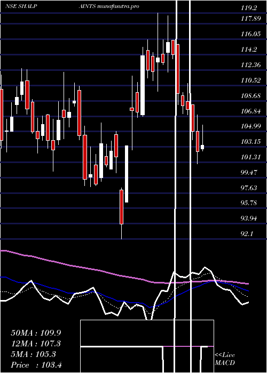Click the 12MA : 107.3 reading

pyautogui.click(x=36, y=344)
